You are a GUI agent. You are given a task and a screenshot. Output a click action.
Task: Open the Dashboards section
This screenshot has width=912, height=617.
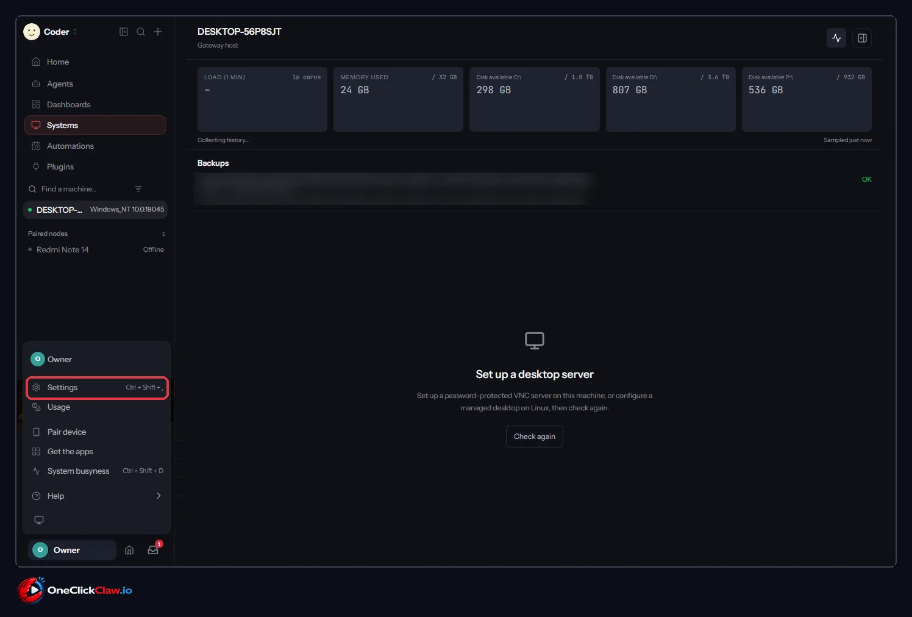coord(95,104)
